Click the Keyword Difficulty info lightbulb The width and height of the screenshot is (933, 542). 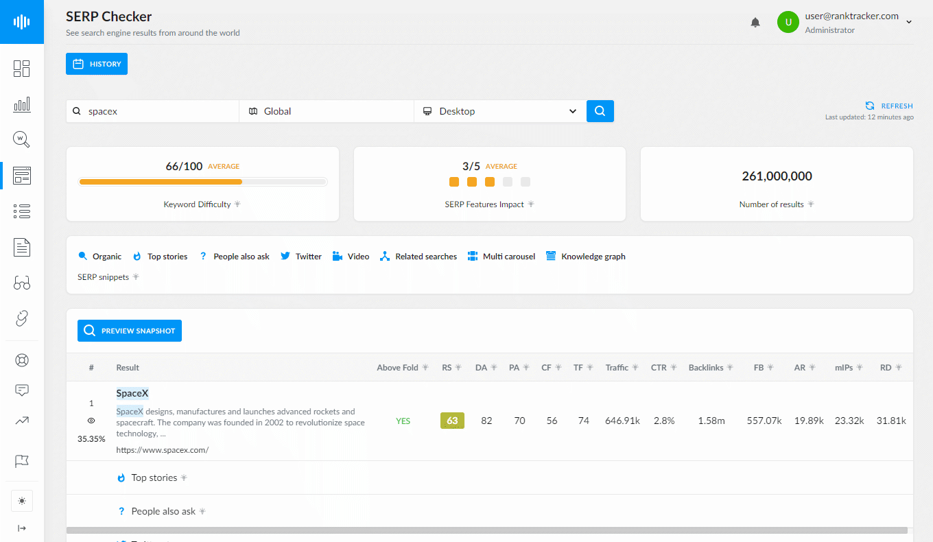[237, 204]
